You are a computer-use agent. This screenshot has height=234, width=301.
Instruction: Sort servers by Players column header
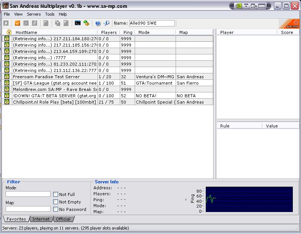click(109, 32)
